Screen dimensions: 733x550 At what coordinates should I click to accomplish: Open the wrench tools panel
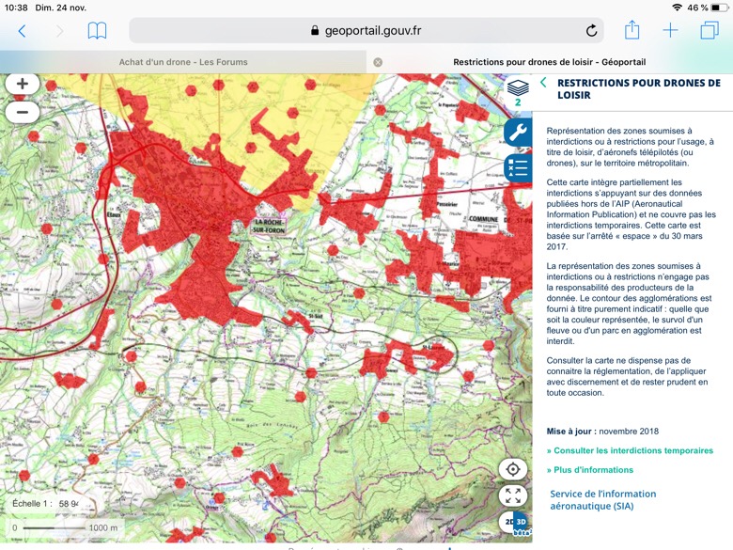pyautogui.click(x=518, y=134)
